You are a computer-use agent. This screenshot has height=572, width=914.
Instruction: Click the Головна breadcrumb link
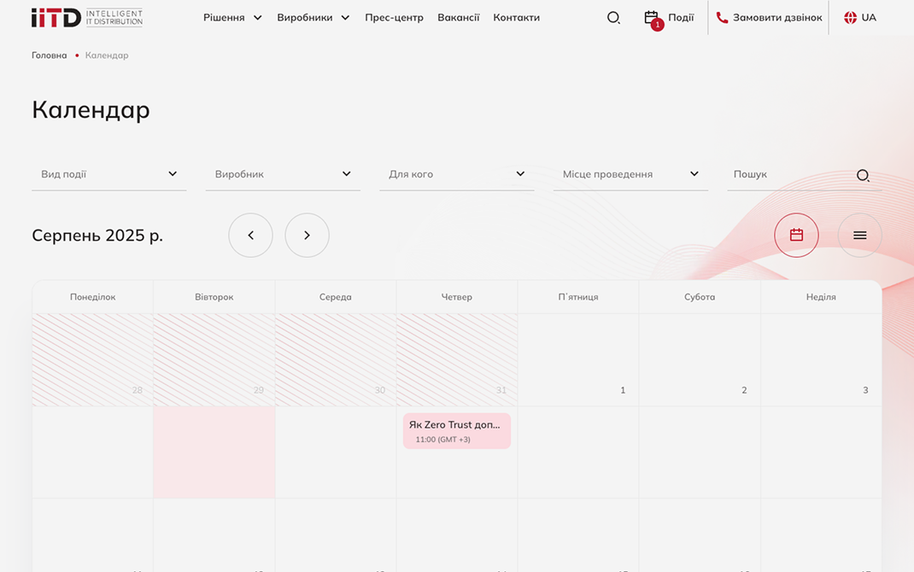[x=49, y=55]
